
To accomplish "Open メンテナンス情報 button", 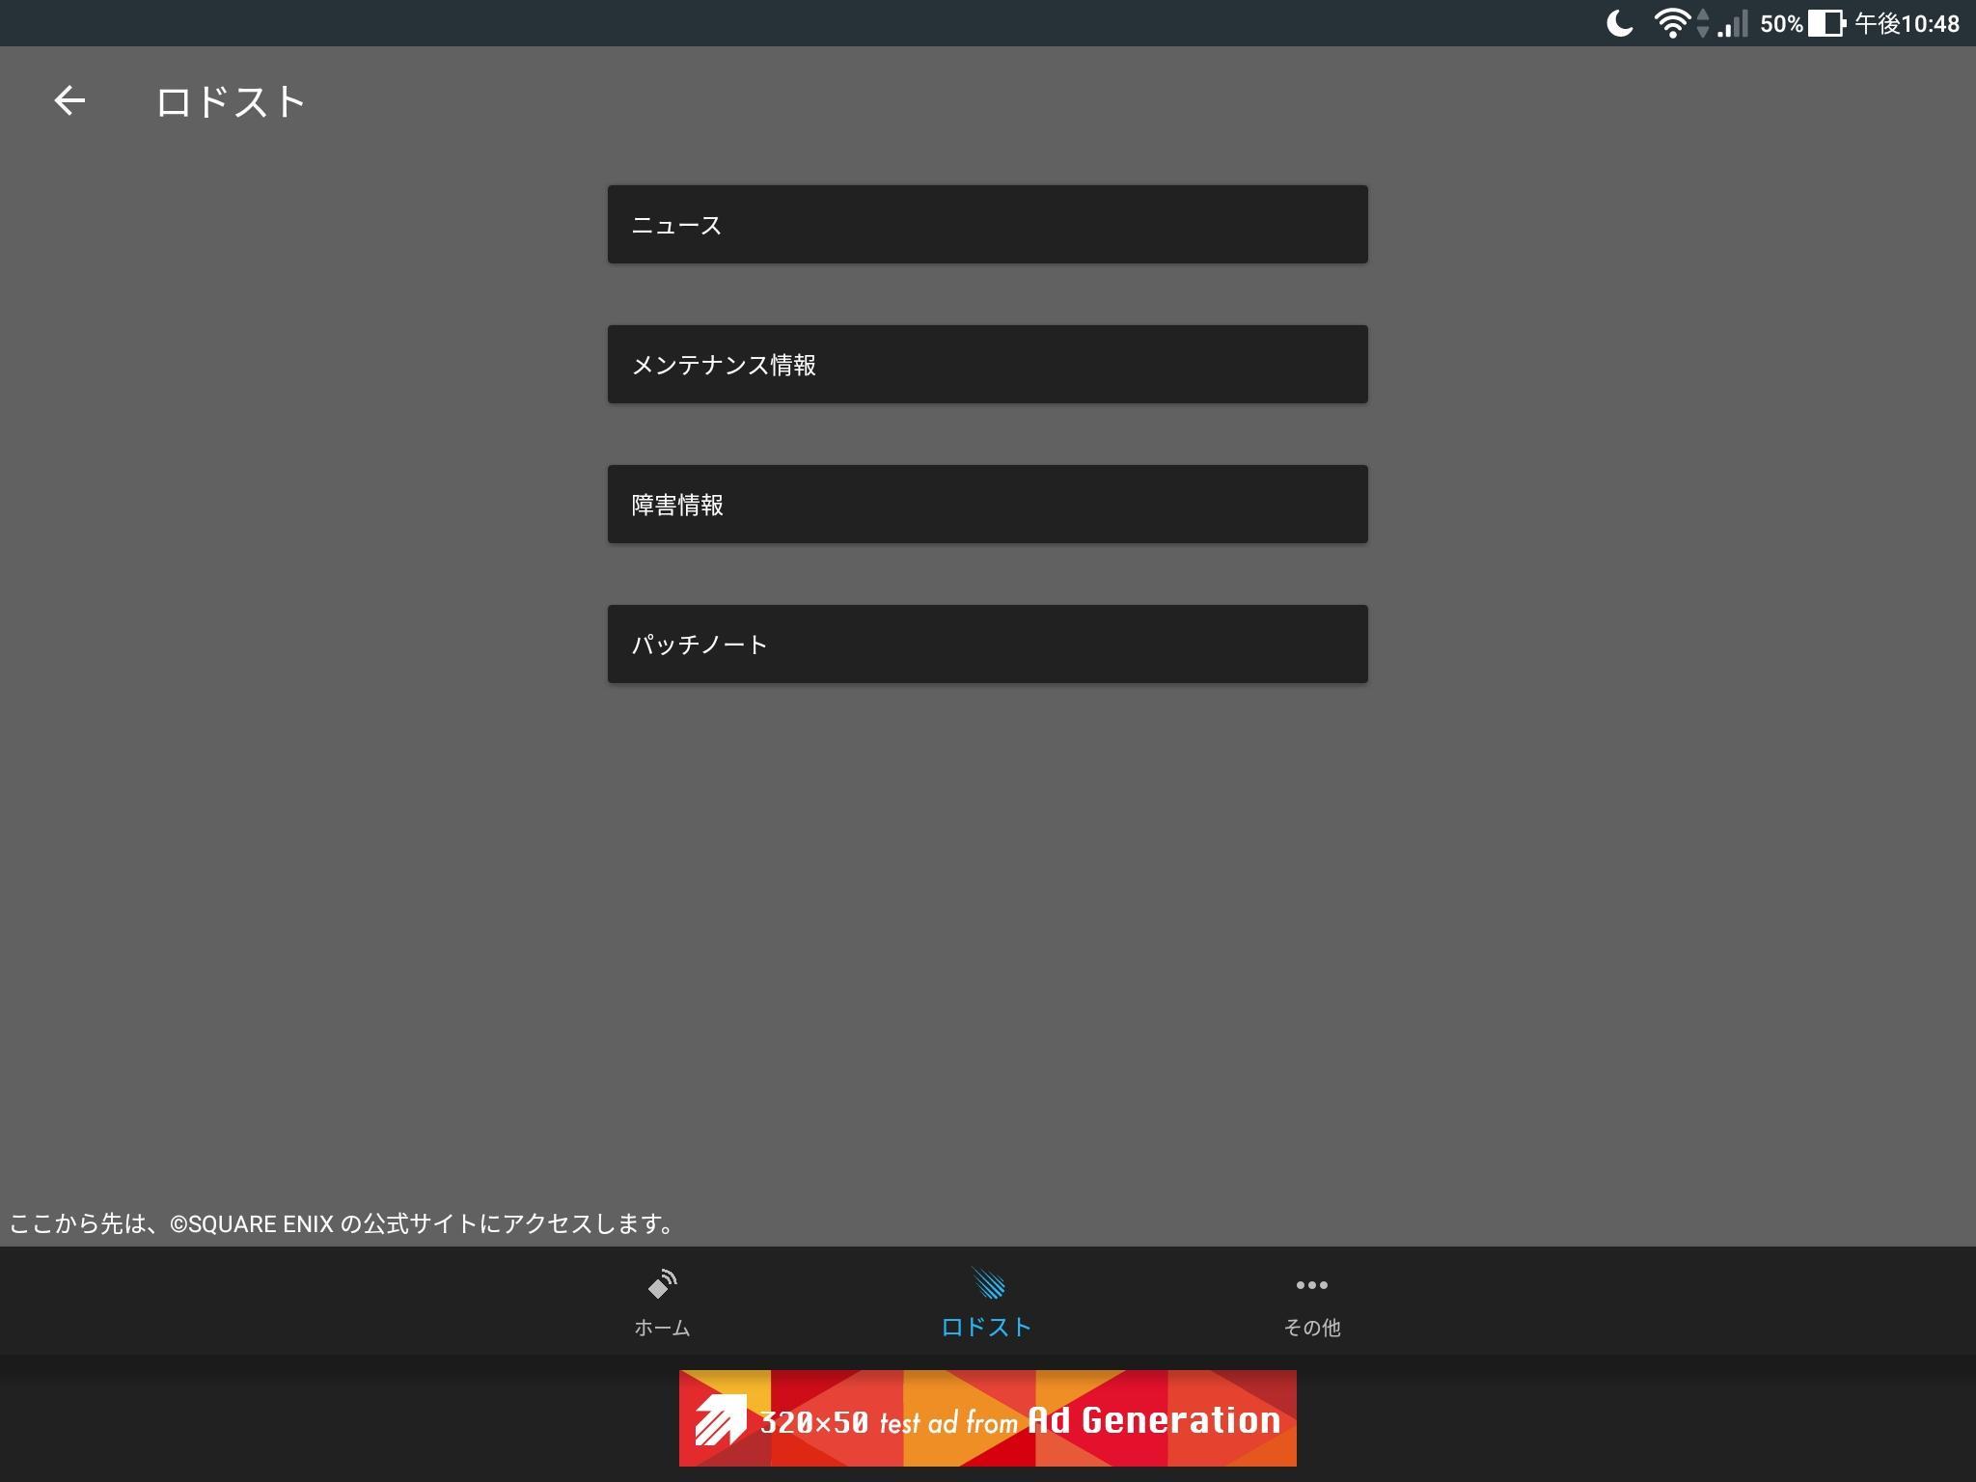I will tap(987, 364).
